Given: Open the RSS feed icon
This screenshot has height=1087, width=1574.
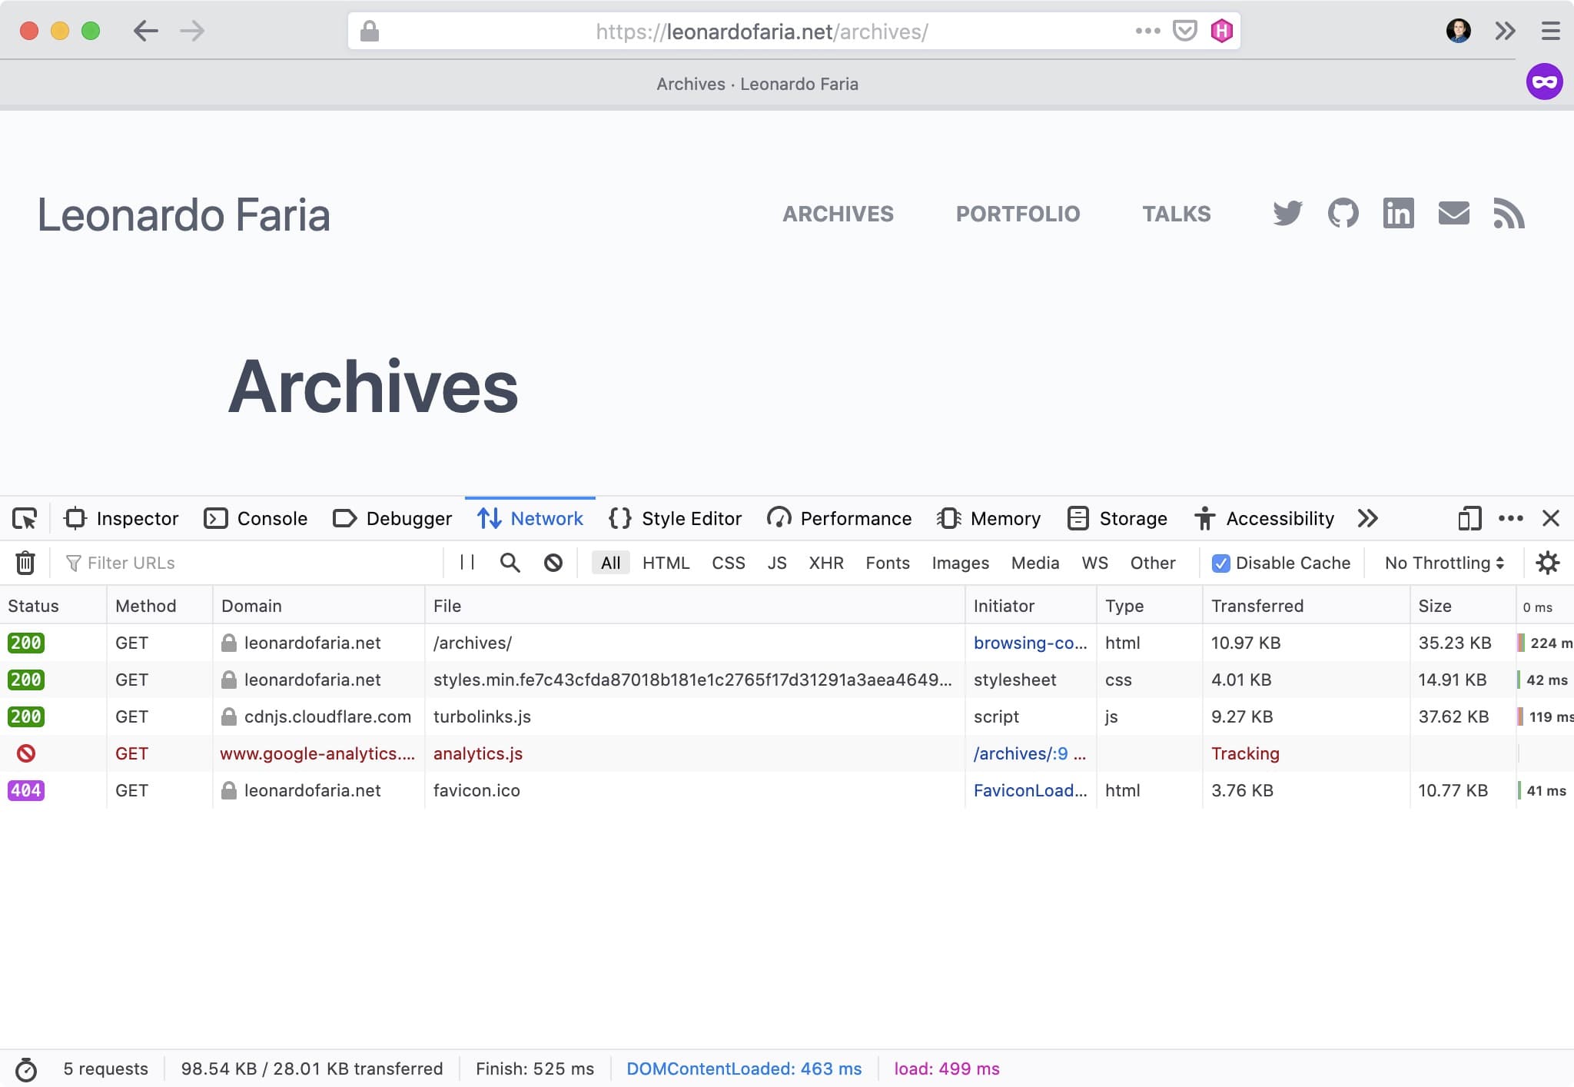Looking at the screenshot, I should coord(1509,214).
